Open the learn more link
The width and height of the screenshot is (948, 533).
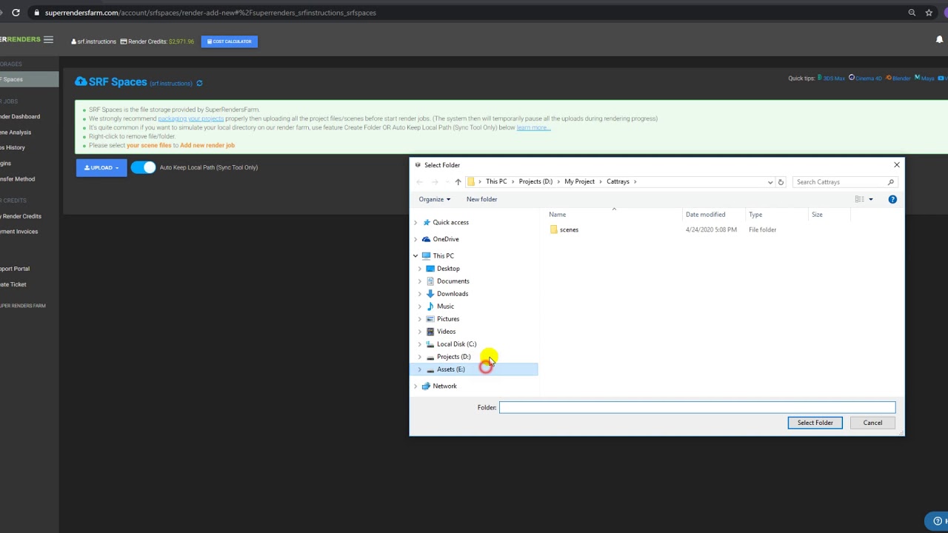click(x=533, y=127)
